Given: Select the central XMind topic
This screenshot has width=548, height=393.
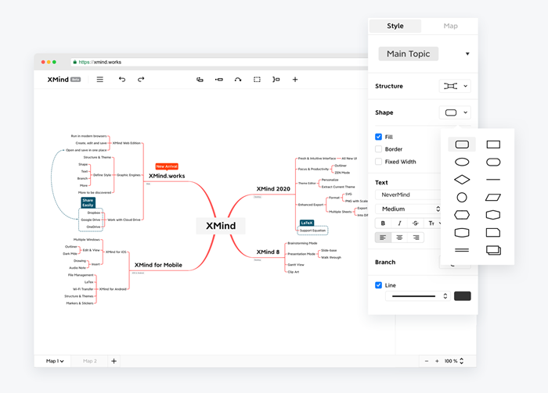Looking at the screenshot, I should click(221, 226).
